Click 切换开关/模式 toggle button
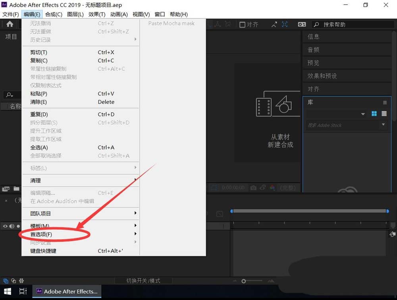Viewport: 397px width, 300px height. pyautogui.click(x=143, y=281)
